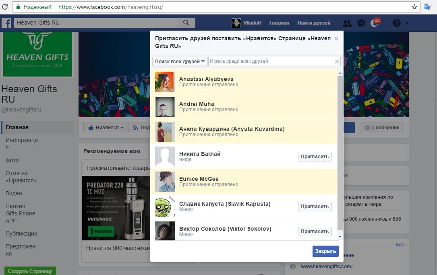Viewport: 437px width, 275px height.
Task: Click the name Никита Баглай
Action: coord(200,154)
